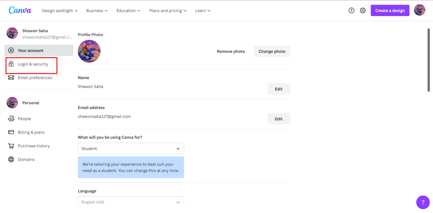Click the Personal team avatar
Screen dimensions: 433x213
[x=12, y=103]
